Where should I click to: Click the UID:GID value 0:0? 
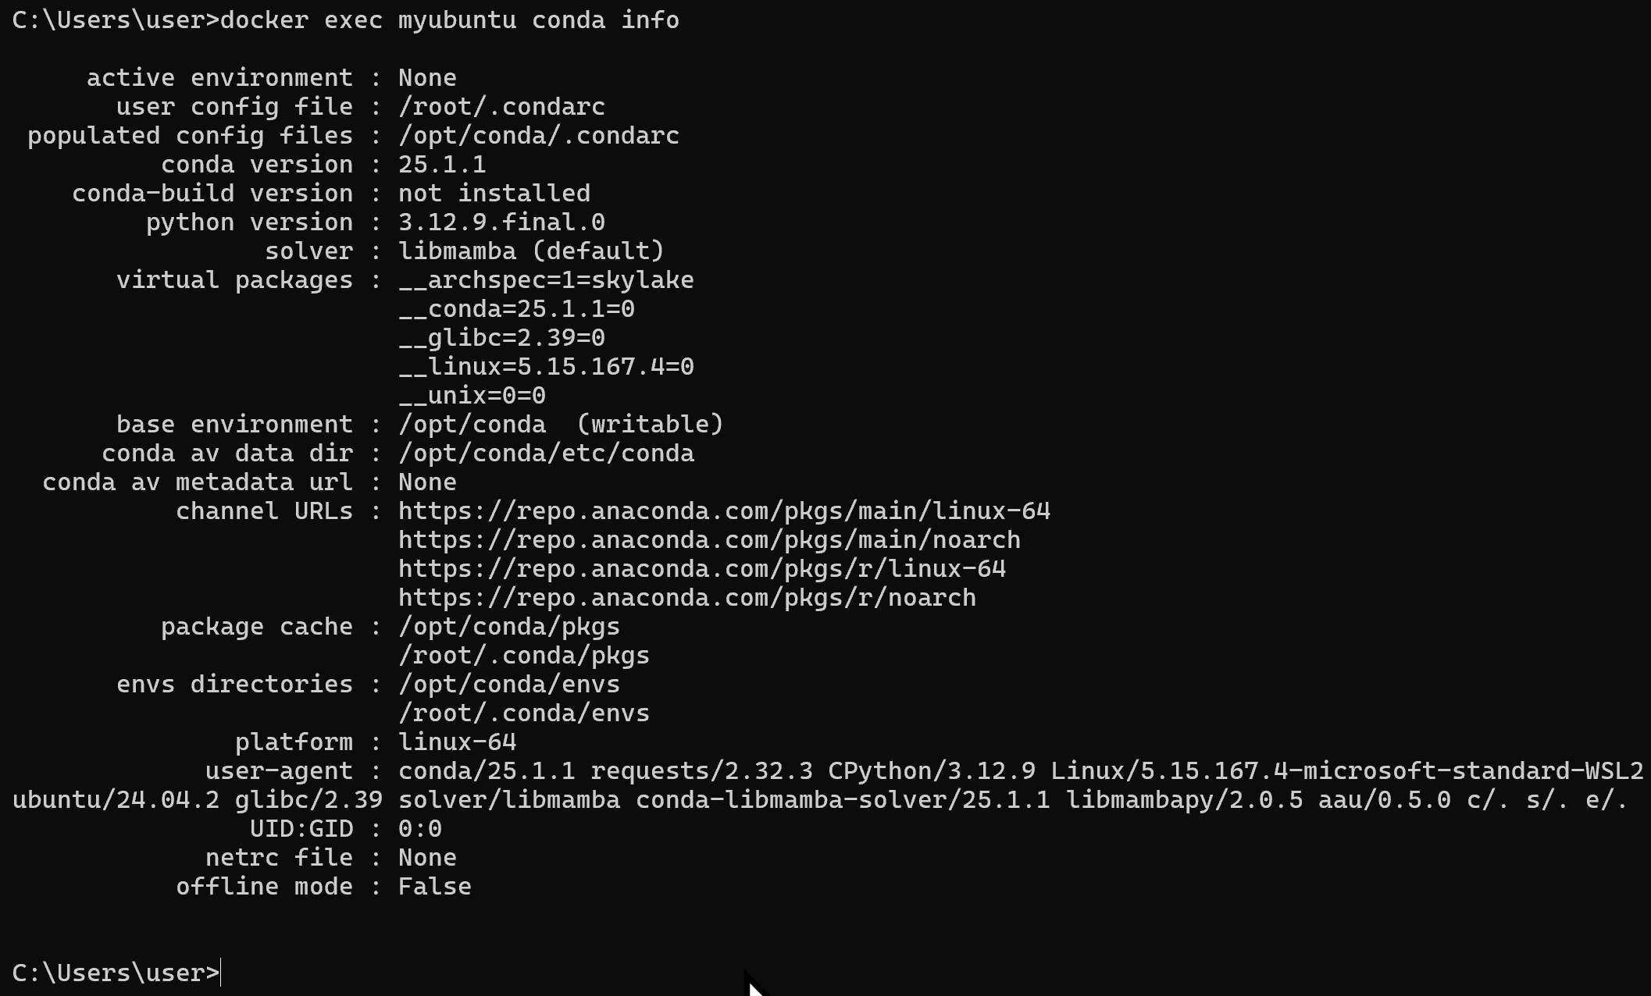click(x=420, y=829)
